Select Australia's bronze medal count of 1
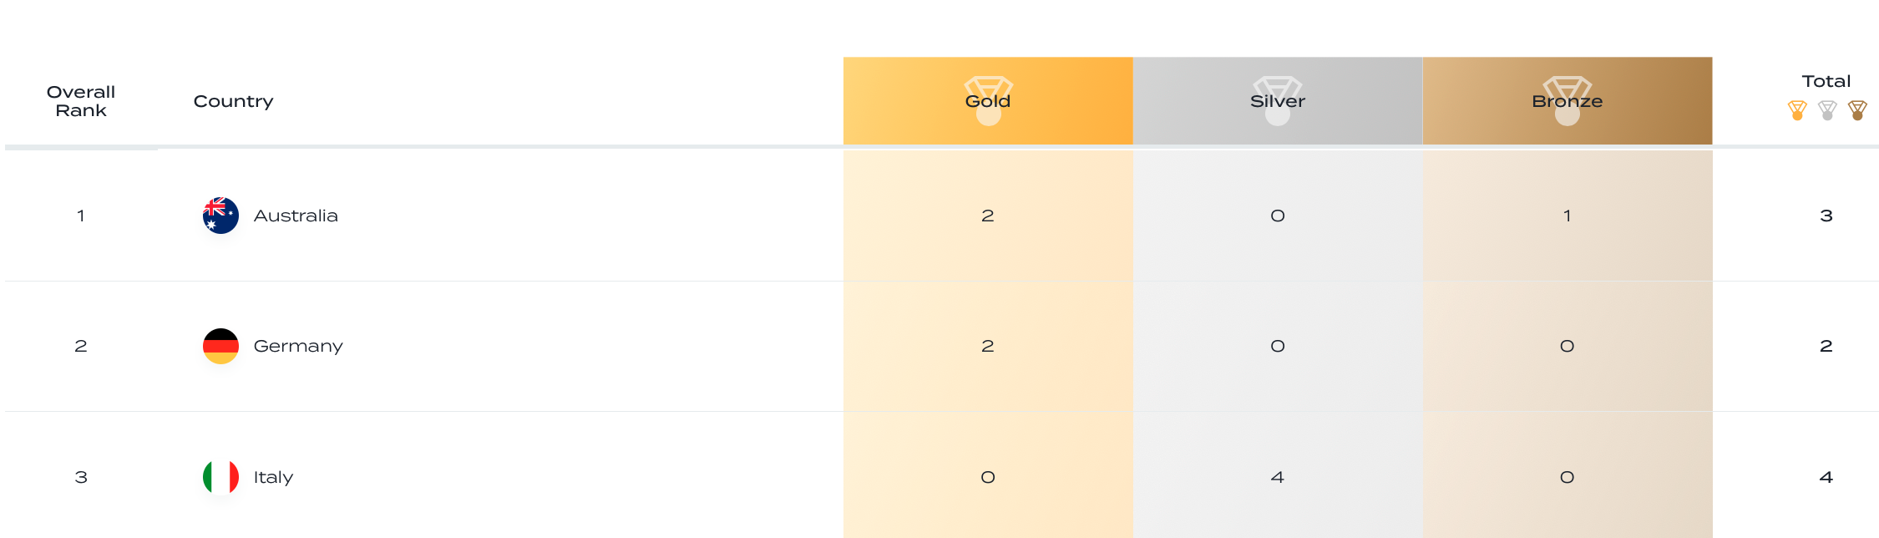 coord(1568,216)
